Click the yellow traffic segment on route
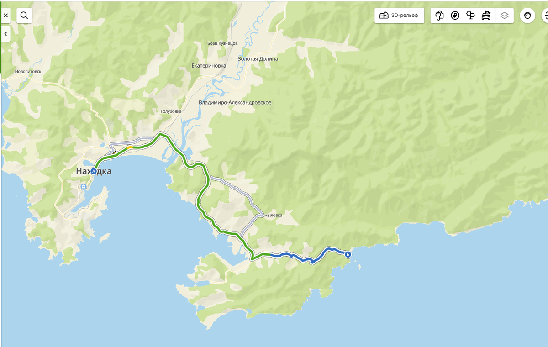548x347 pixels. pos(130,147)
